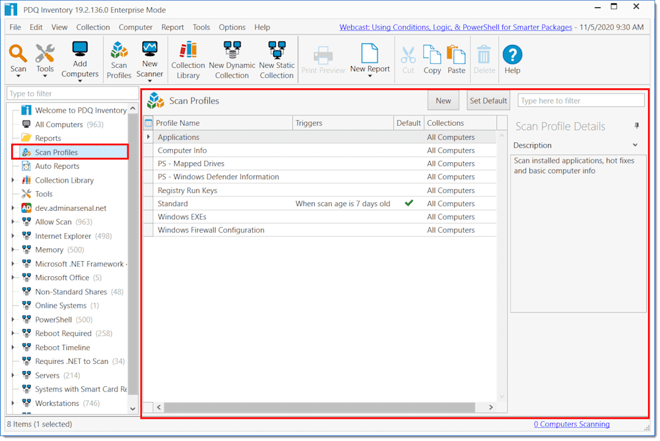Create a New Dynamic Collection
This screenshot has width=660, height=441.
click(x=232, y=51)
